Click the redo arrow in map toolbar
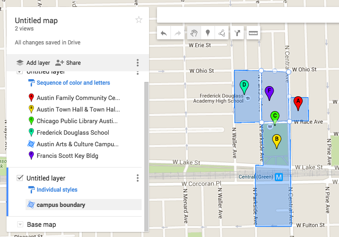This screenshot has height=237, width=339. (177, 33)
